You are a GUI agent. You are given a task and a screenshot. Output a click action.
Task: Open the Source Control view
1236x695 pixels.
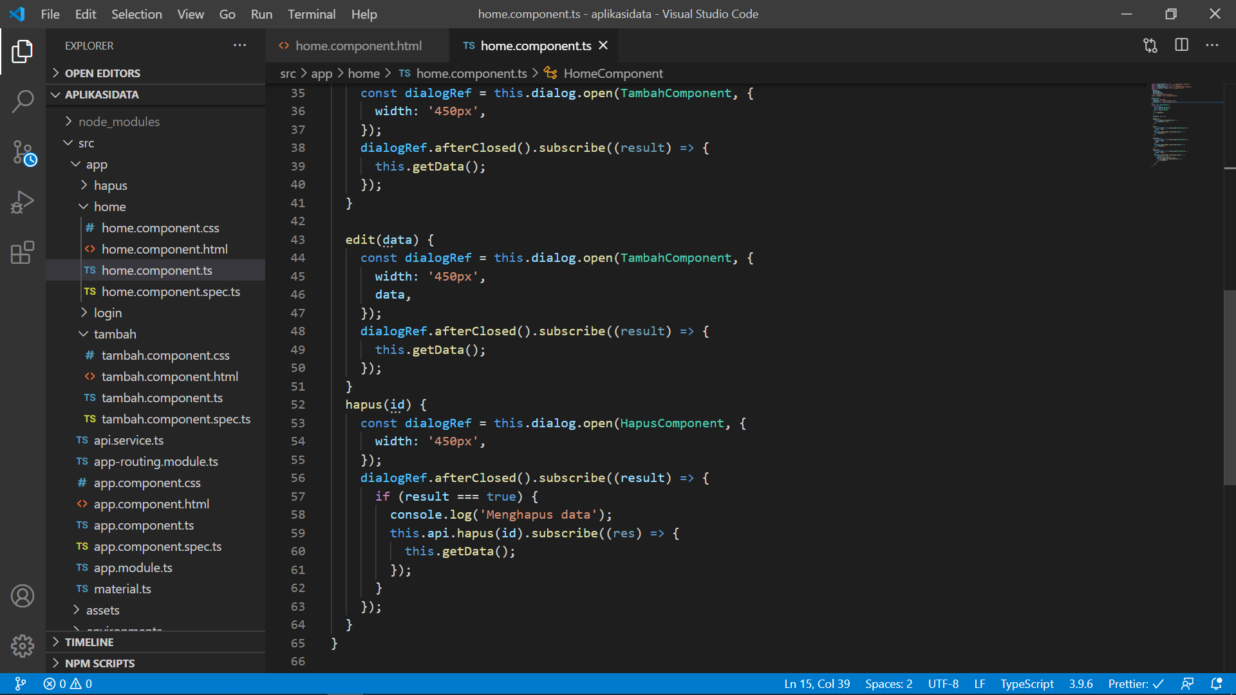click(23, 153)
